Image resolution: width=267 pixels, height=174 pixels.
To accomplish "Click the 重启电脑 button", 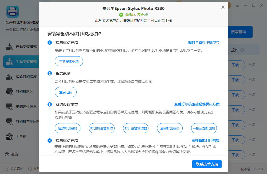I will coord(66,92).
